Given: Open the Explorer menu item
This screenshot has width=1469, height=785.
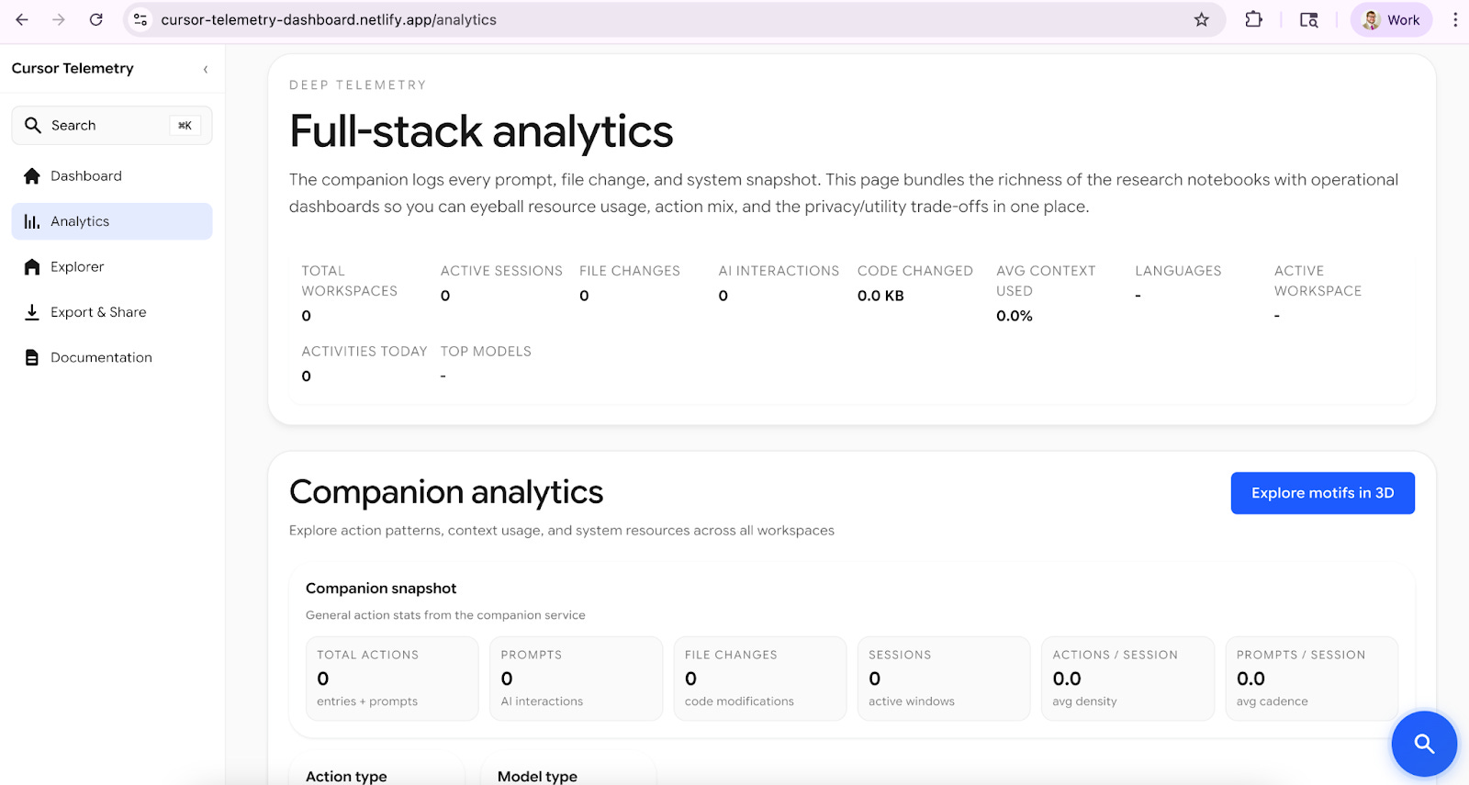Looking at the screenshot, I should coord(112,266).
